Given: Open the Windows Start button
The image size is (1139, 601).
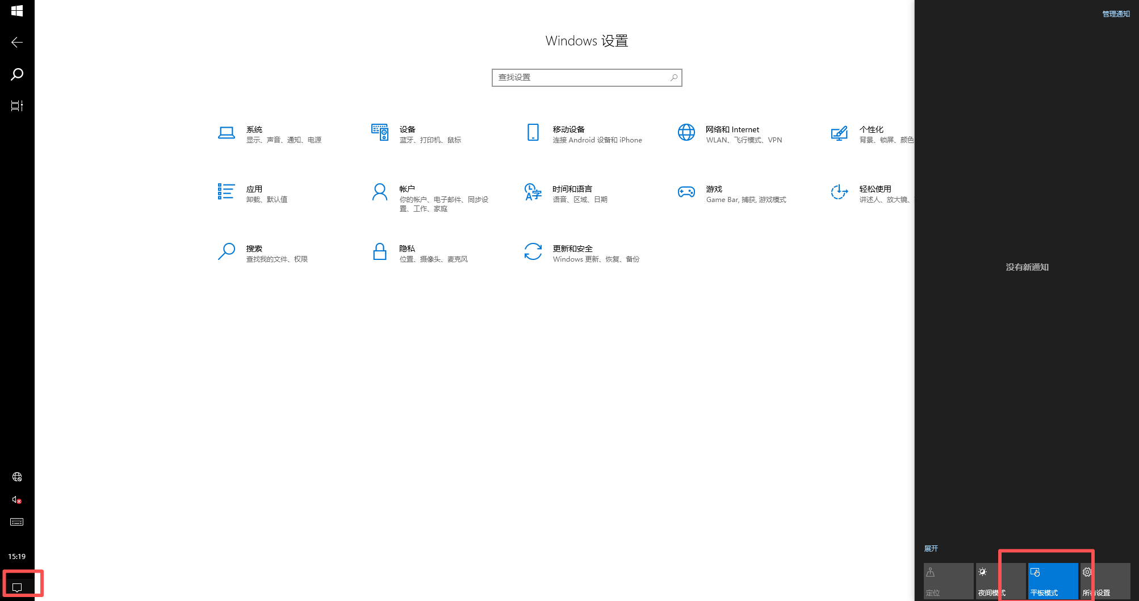Looking at the screenshot, I should tap(17, 11).
